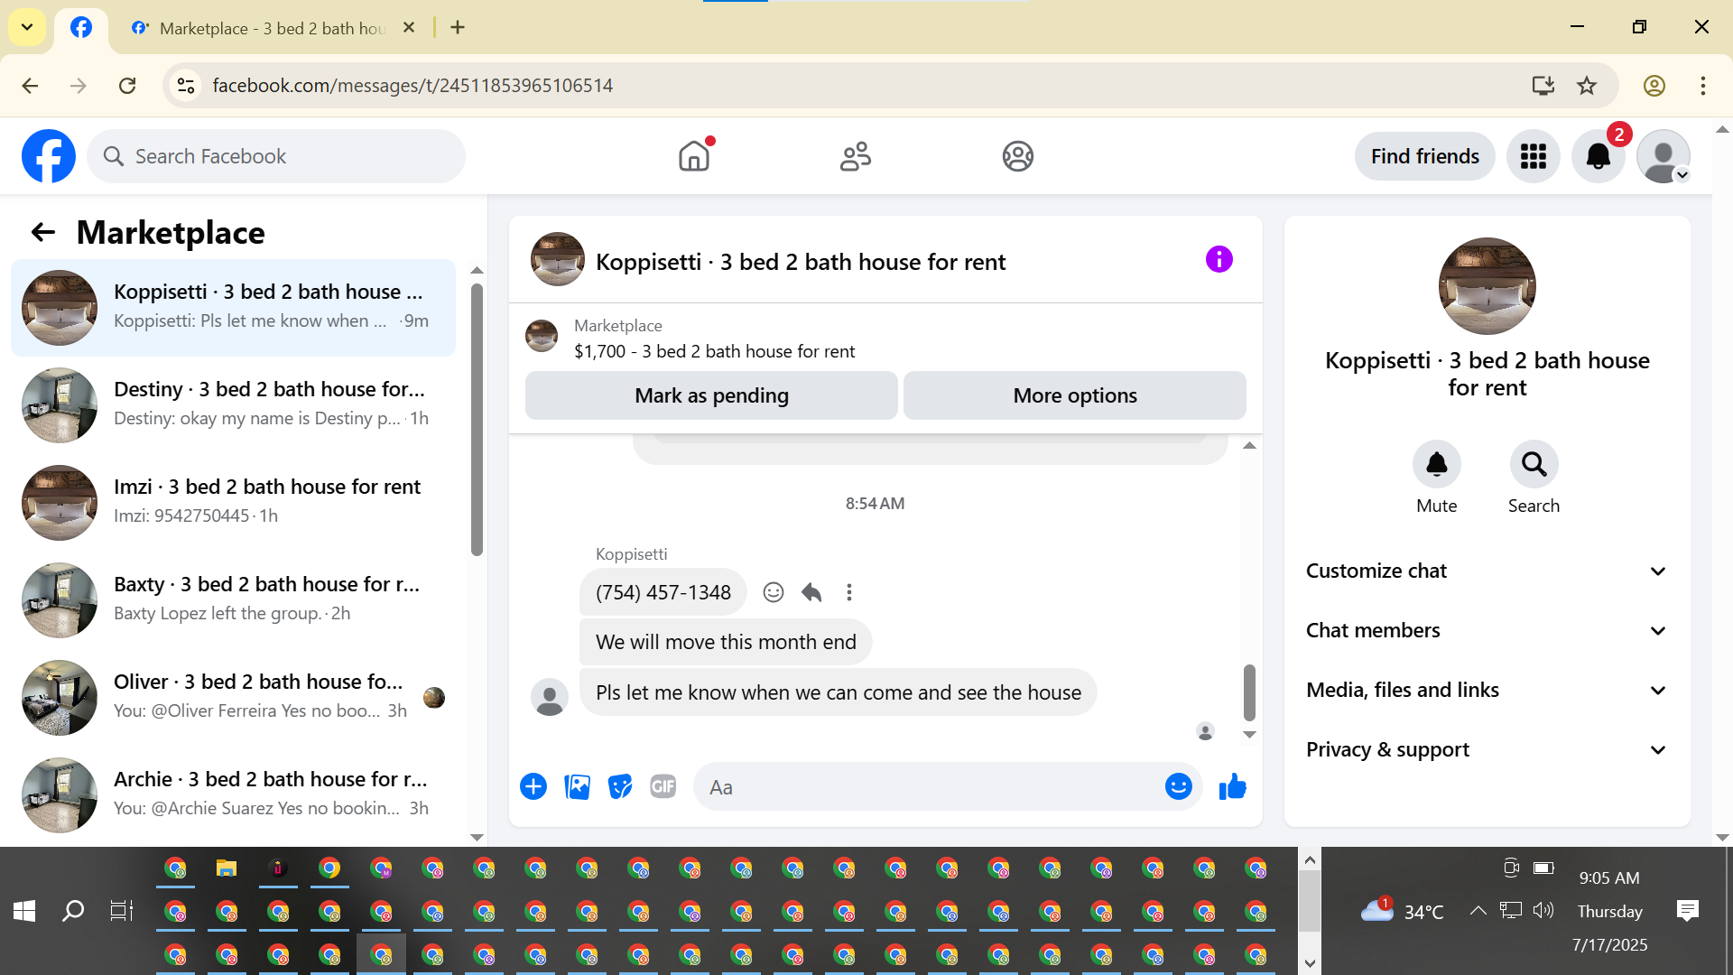This screenshot has height=975, width=1733.
Task: Switch to the Marketplace browser tab
Action: pos(271,28)
